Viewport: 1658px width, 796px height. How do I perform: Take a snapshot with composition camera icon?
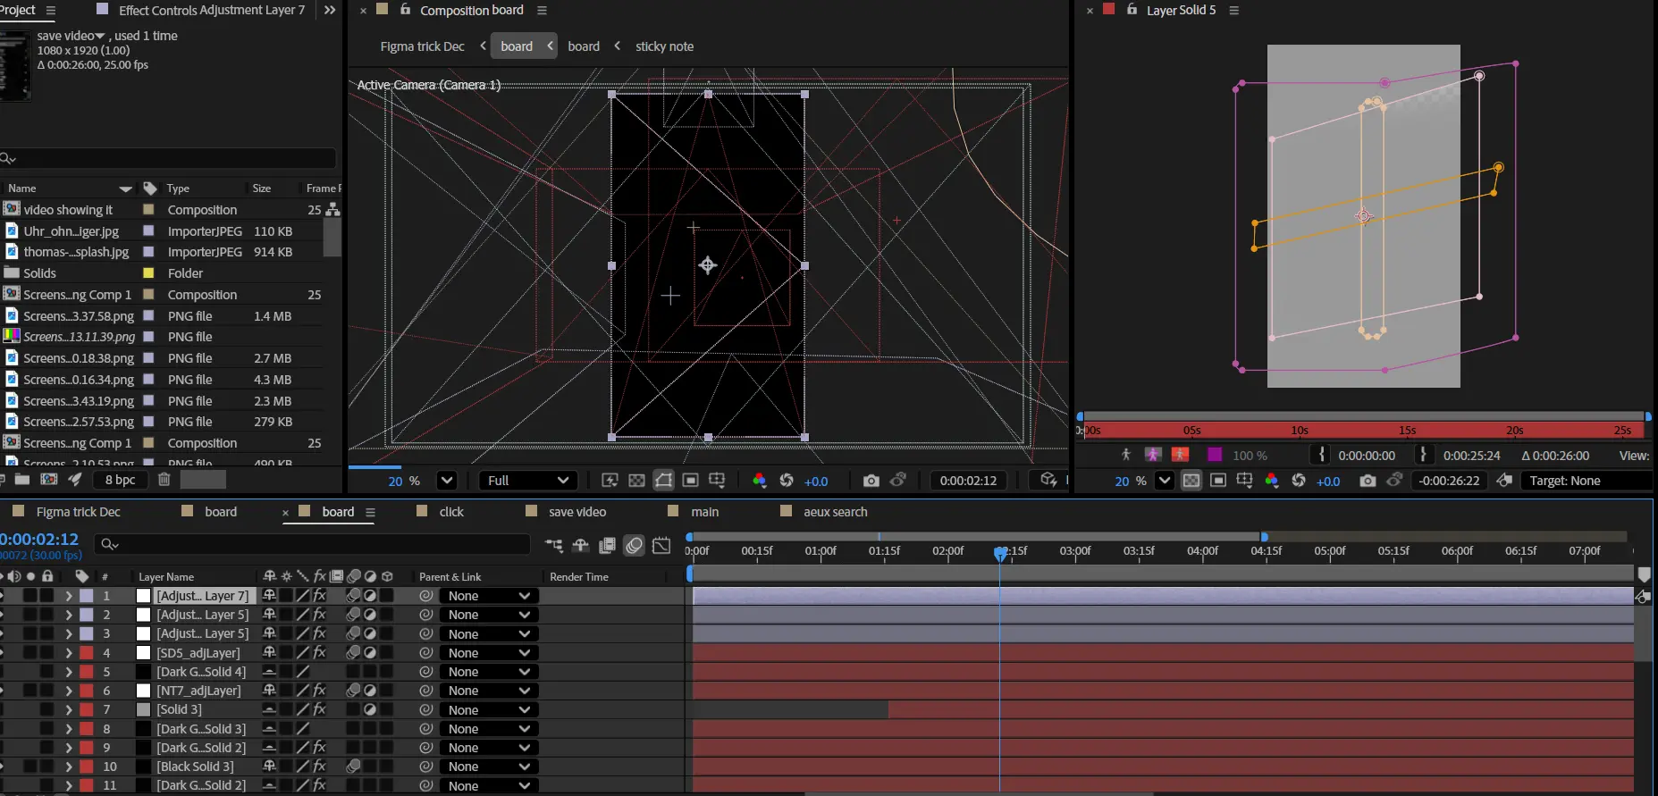click(871, 481)
